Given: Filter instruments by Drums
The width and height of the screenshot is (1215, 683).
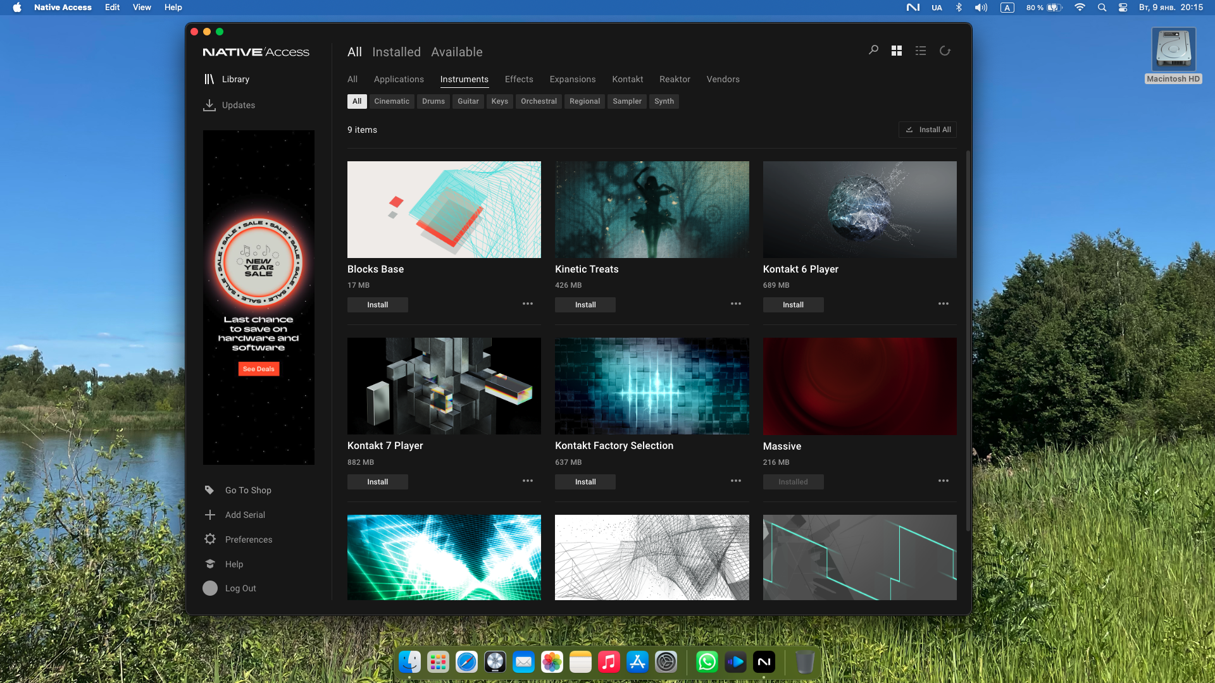Looking at the screenshot, I should 433,101.
